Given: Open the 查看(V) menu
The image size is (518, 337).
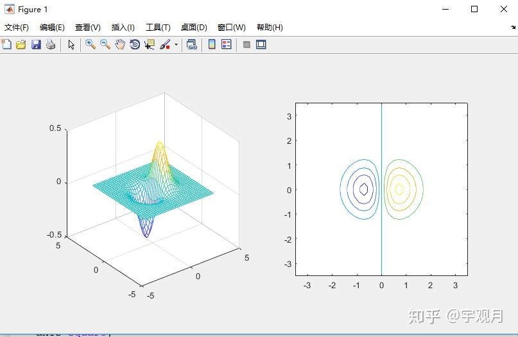Looking at the screenshot, I should coord(88,28).
